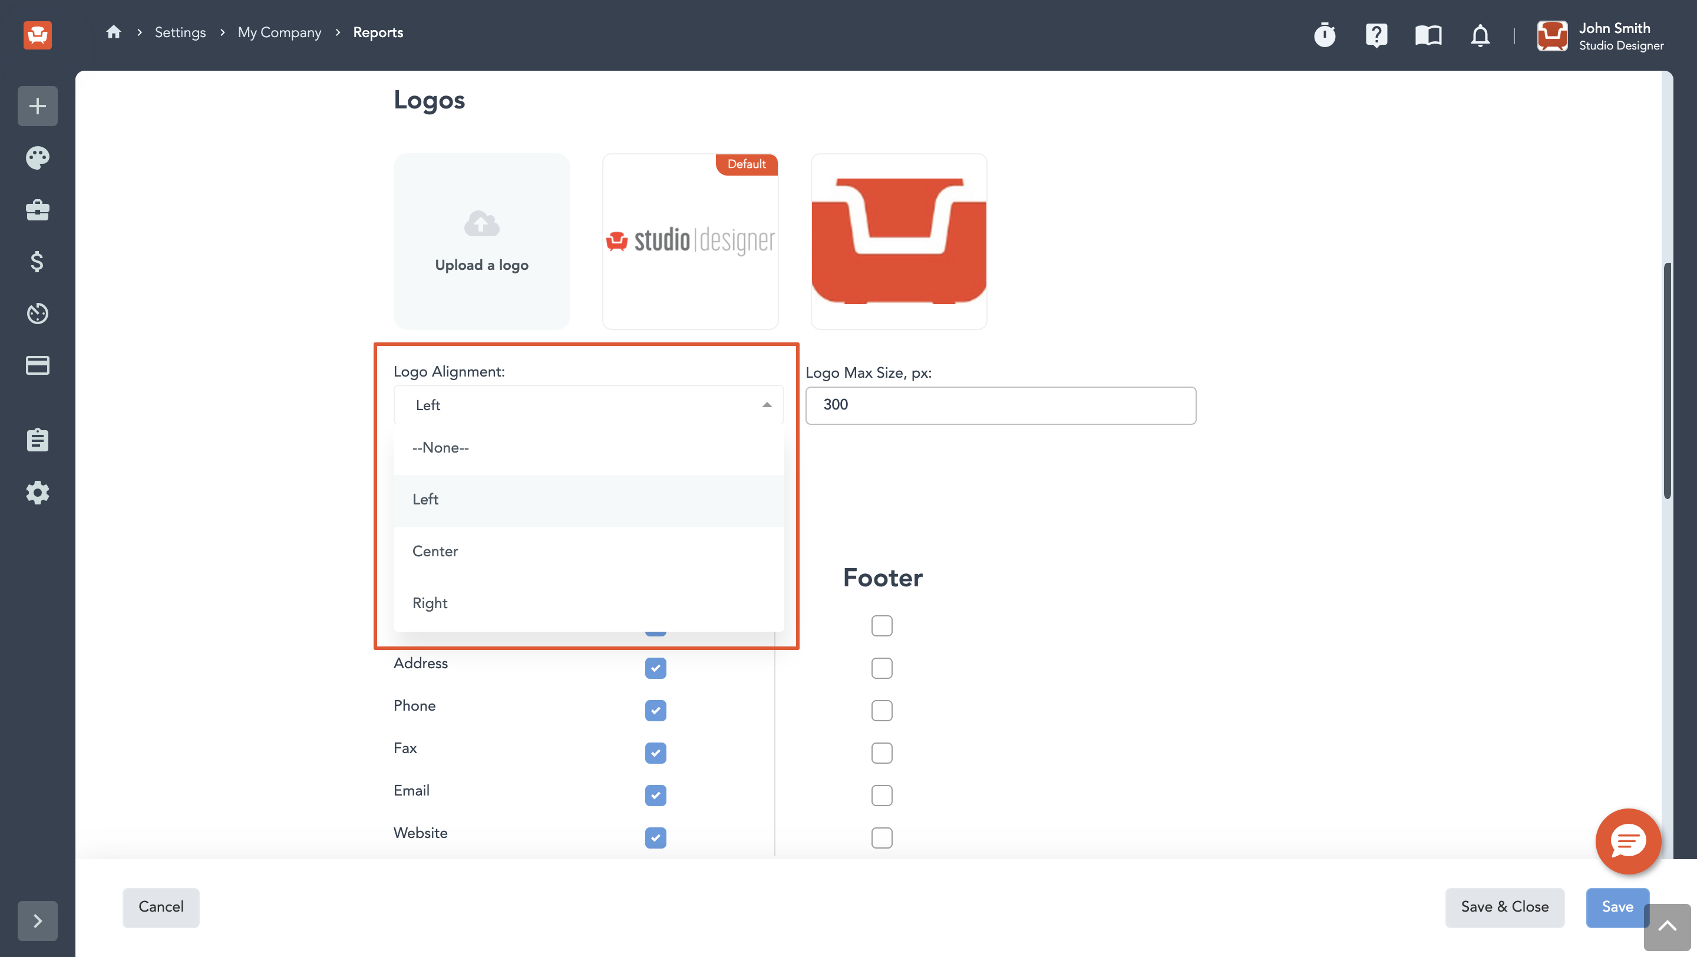Open the My Company breadcrumb link
Screen dimensions: 1697x957
tap(279, 32)
